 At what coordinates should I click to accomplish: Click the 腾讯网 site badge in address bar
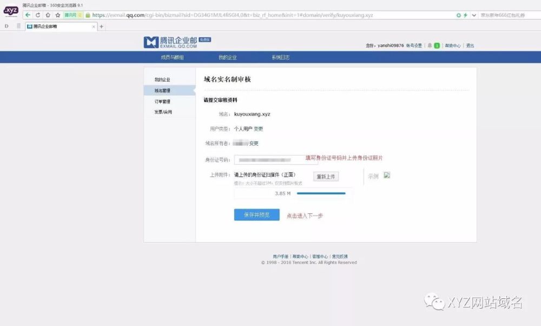[x=73, y=15]
